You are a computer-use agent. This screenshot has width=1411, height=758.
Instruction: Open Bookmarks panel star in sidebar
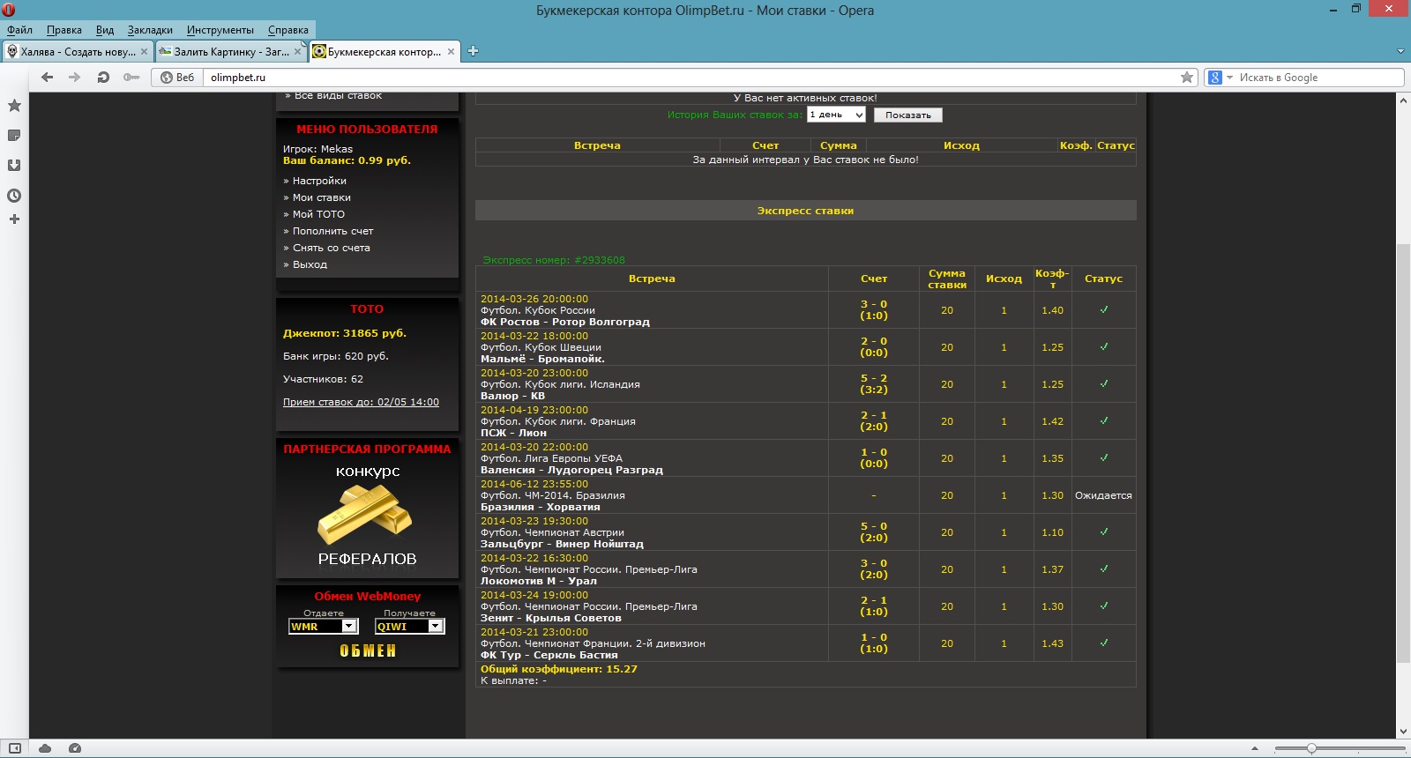14,106
